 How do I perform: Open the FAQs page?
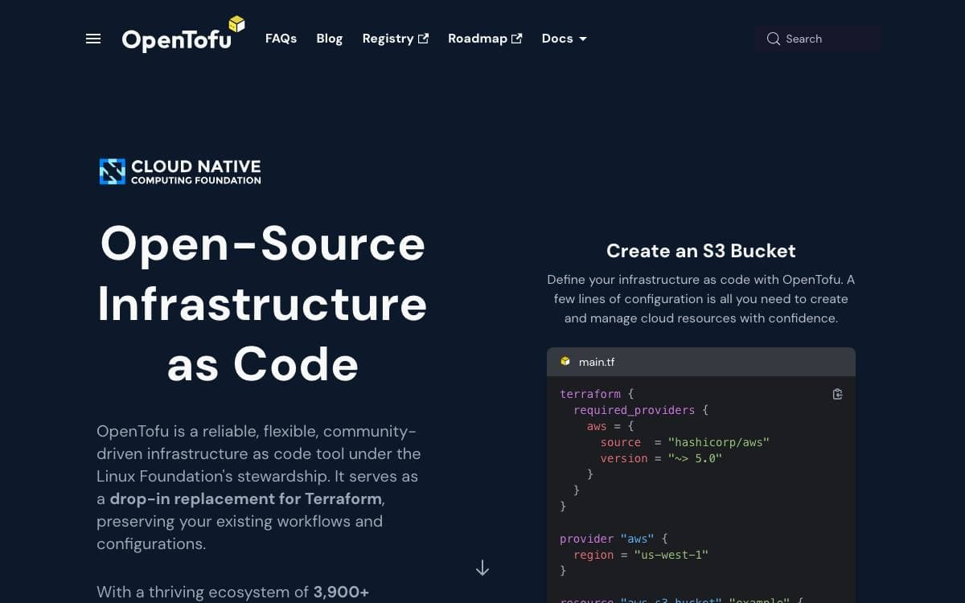tap(281, 39)
